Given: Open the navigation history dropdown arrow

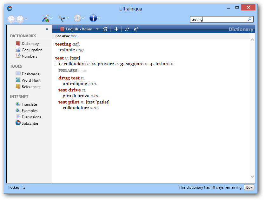Looking at the screenshot, I should pos(26,19).
